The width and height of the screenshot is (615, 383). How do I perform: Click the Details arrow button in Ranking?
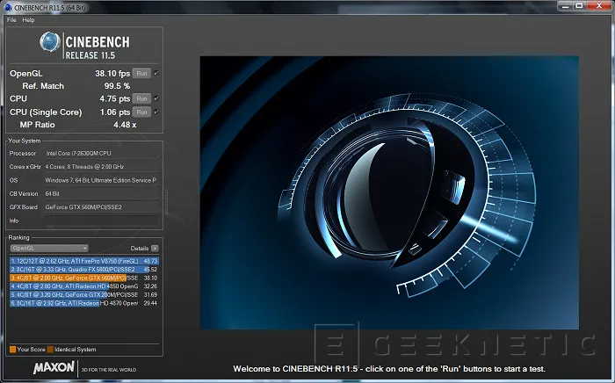(155, 248)
